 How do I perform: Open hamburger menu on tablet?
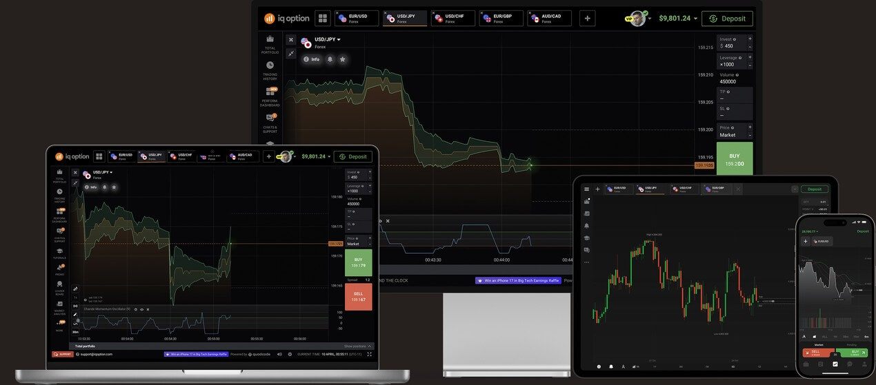click(587, 189)
